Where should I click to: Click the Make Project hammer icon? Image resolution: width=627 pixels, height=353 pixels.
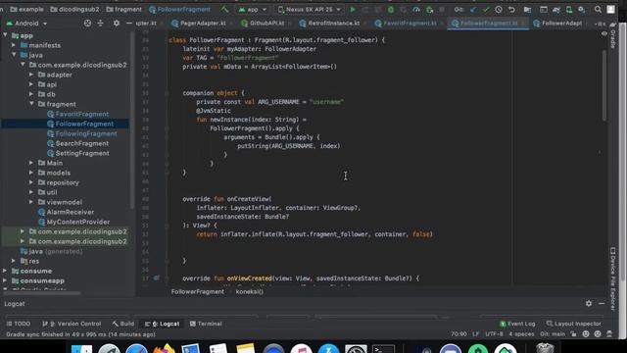224,9
